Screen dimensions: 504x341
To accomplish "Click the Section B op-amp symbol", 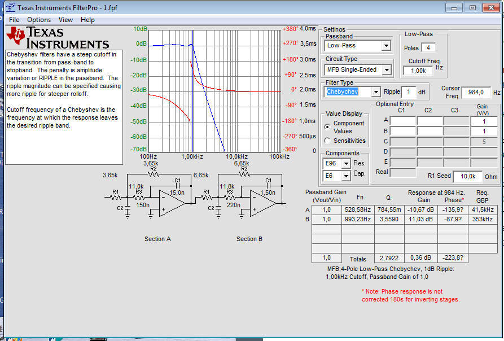I will point(262,203).
